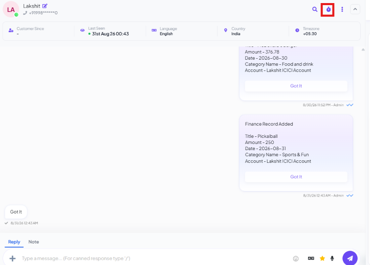Click Title - Pickalball line
This screenshot has width=370, height=265.
[261, 136]
